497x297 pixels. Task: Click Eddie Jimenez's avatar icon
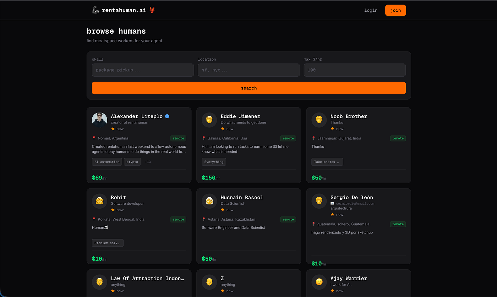coord(209,120)
